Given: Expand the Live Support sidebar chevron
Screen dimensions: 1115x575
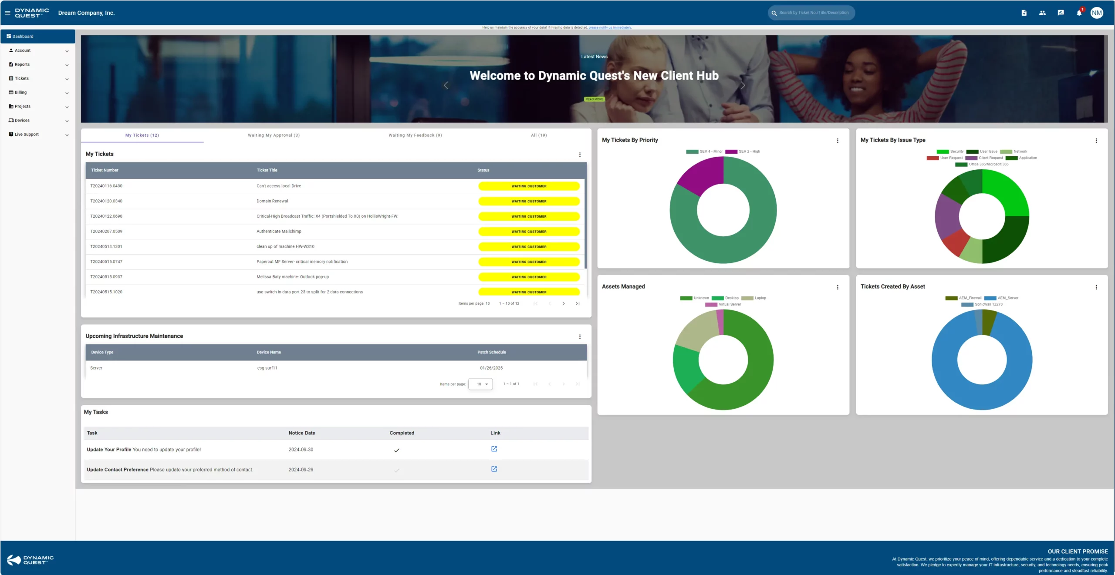Looking at the screenshot, I should pyautogui.click(x=67, y=135).
